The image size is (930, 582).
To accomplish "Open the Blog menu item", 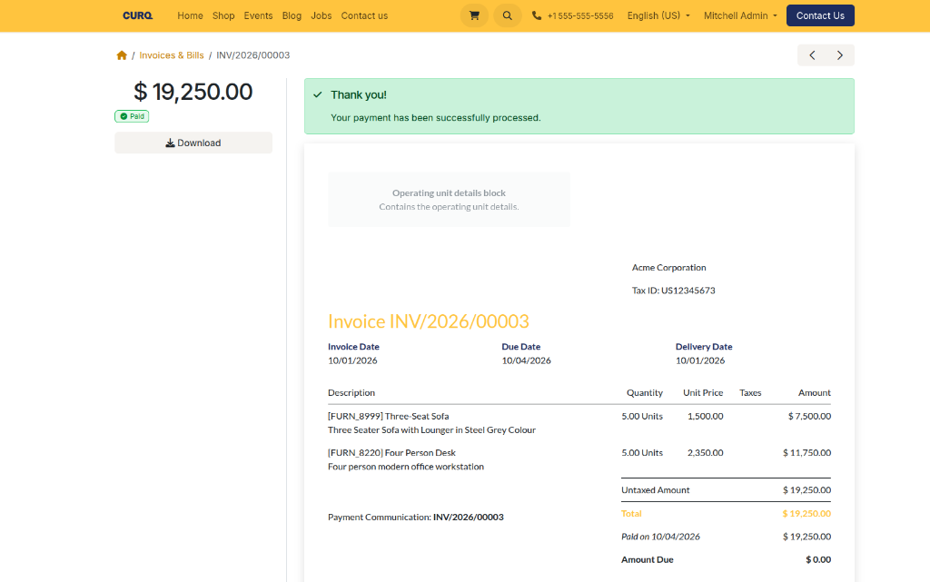I will (292, 15).
